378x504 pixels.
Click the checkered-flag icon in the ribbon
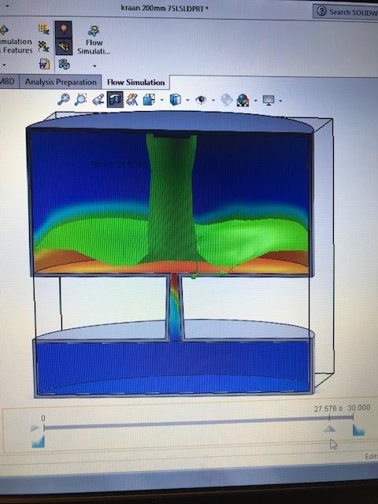44,46
